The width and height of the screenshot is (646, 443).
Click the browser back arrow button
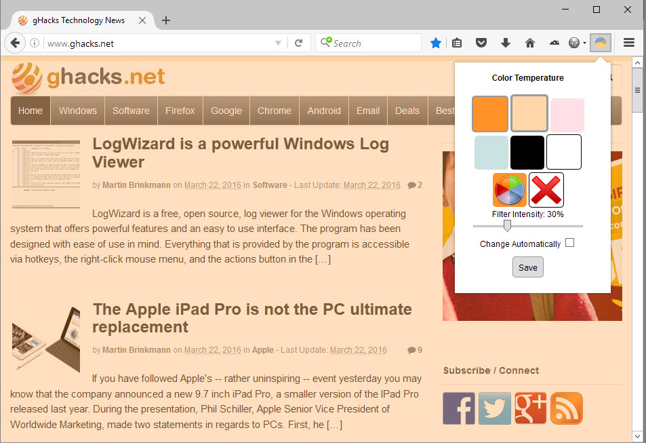(15, 43)
